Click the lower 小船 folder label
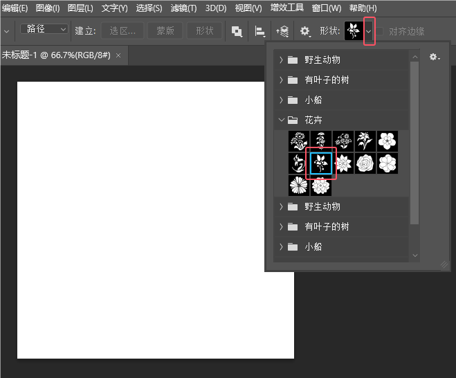 (313, 246)
